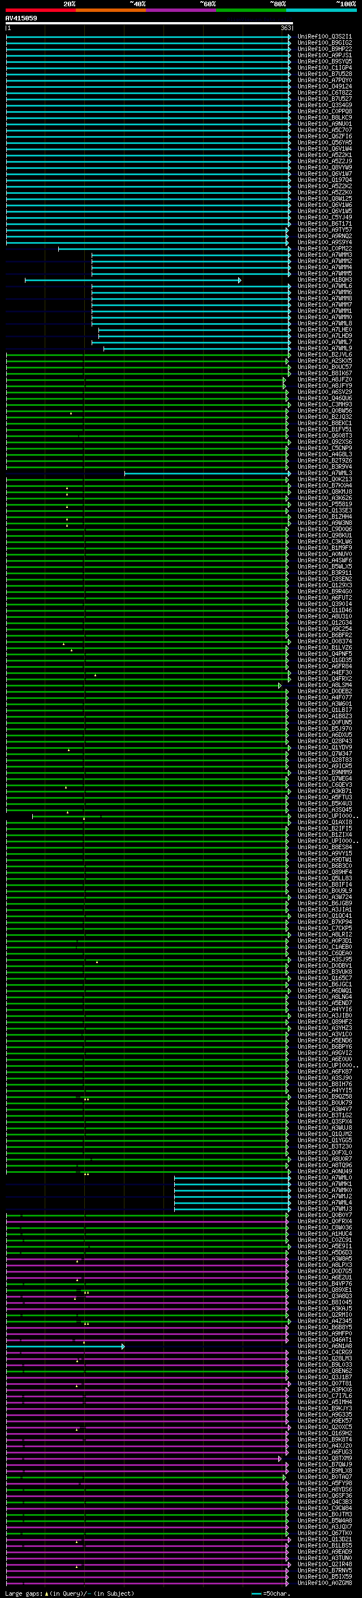Image resolution: width=362 pixels, height=1598 pixels.
Task: Open hit UniRef100_B6T171
Action: click(325, 223)
